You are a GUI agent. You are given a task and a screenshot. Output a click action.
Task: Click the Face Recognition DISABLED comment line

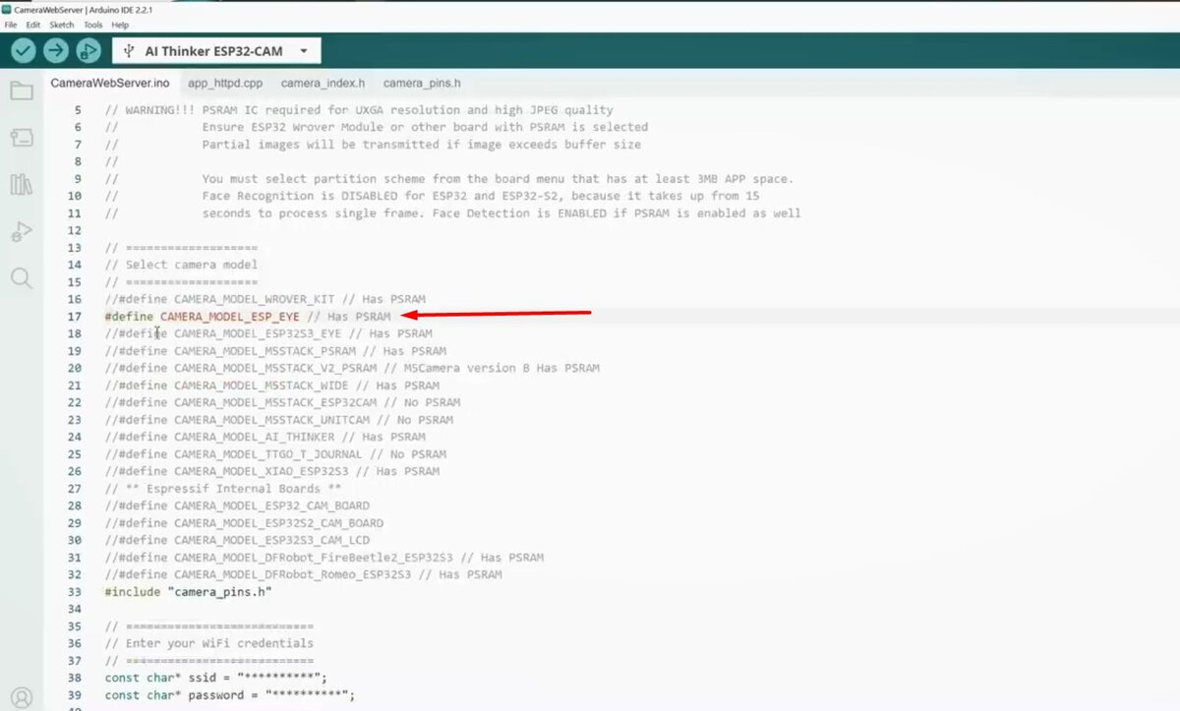pos(432,196)
